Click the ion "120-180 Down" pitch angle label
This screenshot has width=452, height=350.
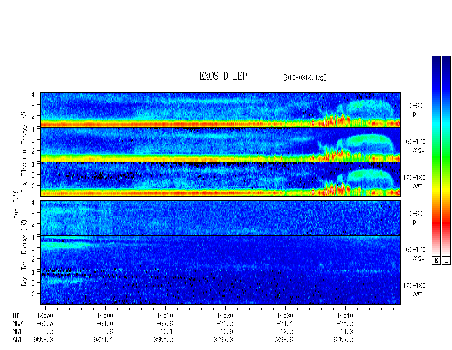click(x=414, y=290)
